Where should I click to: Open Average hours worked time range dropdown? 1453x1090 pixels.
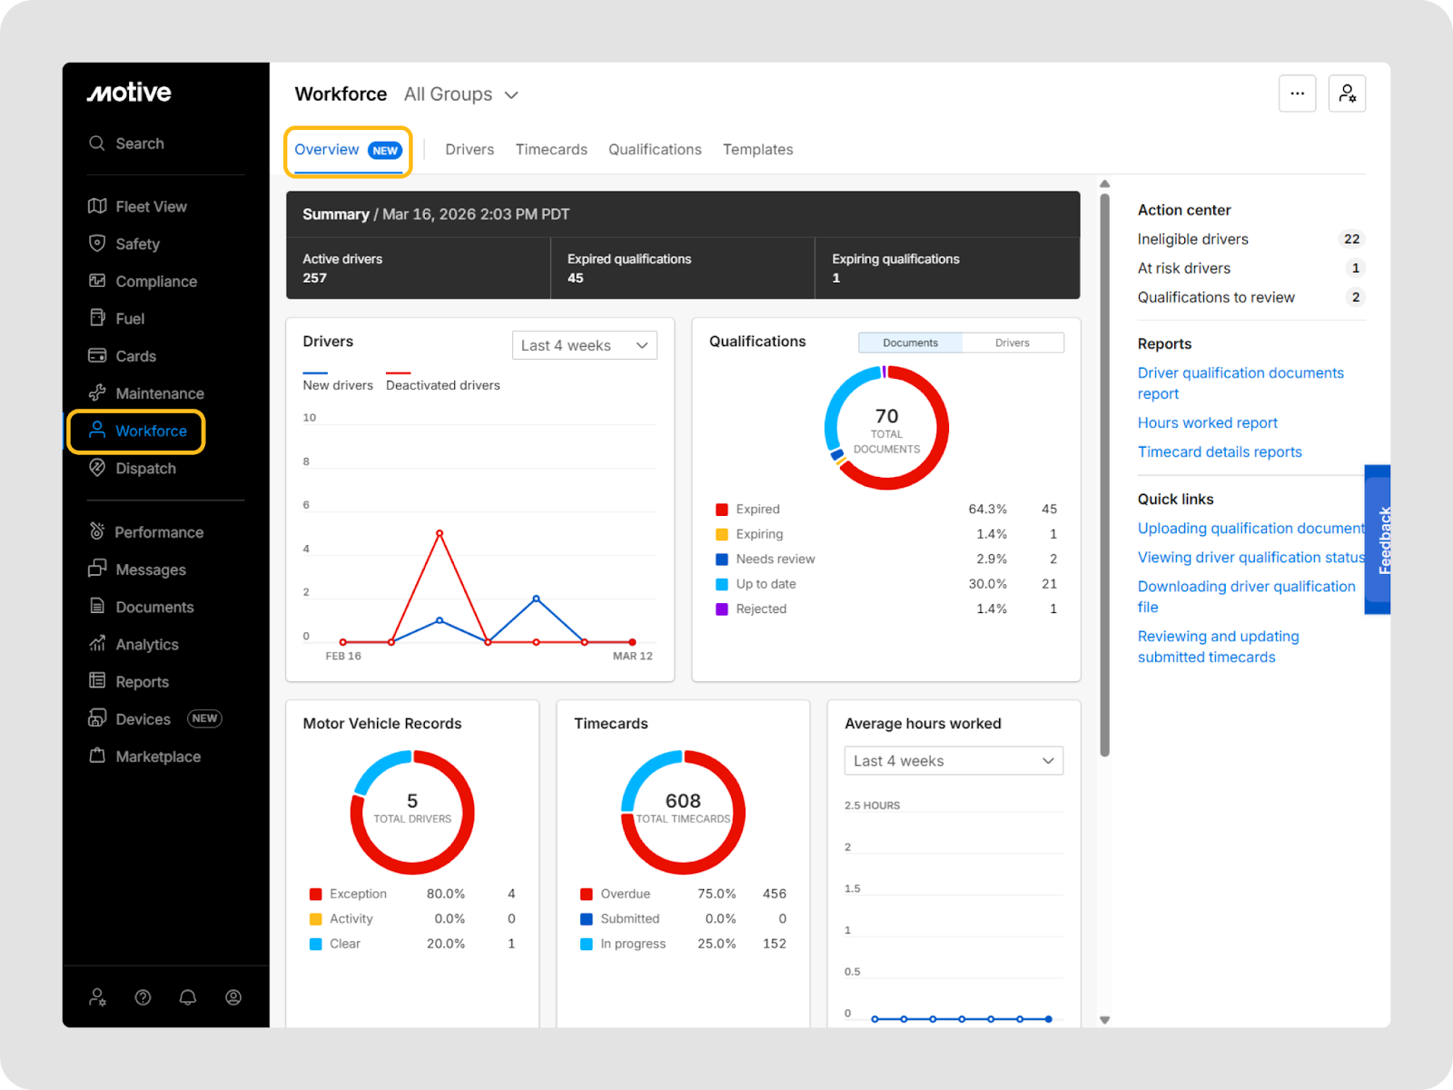[x=954, y=761]
